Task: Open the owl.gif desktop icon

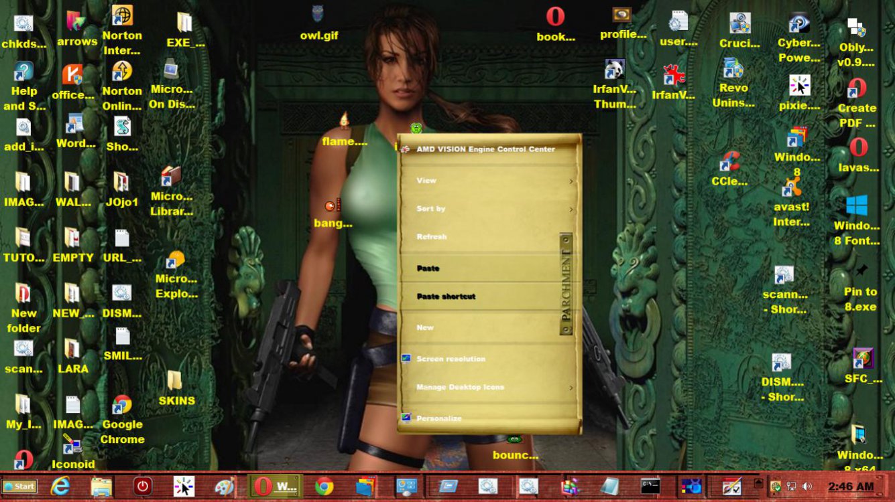Action: click(x=318, y=23)
